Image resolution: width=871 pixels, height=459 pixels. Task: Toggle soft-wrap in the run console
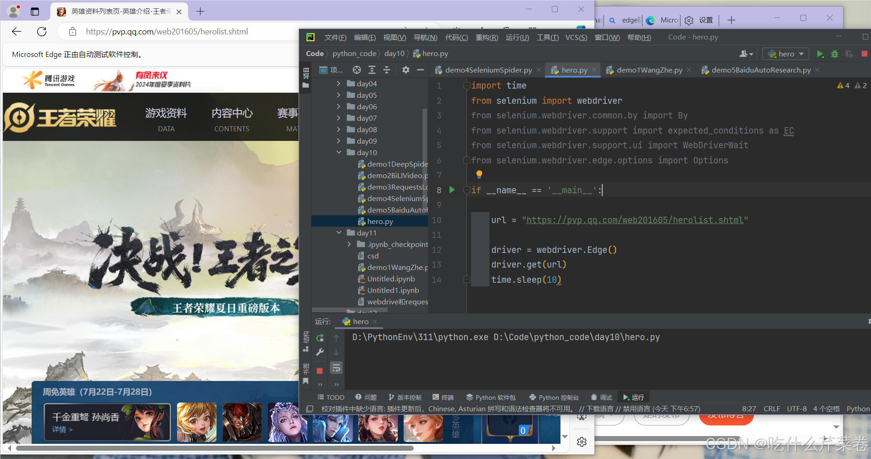pos(336,368)
